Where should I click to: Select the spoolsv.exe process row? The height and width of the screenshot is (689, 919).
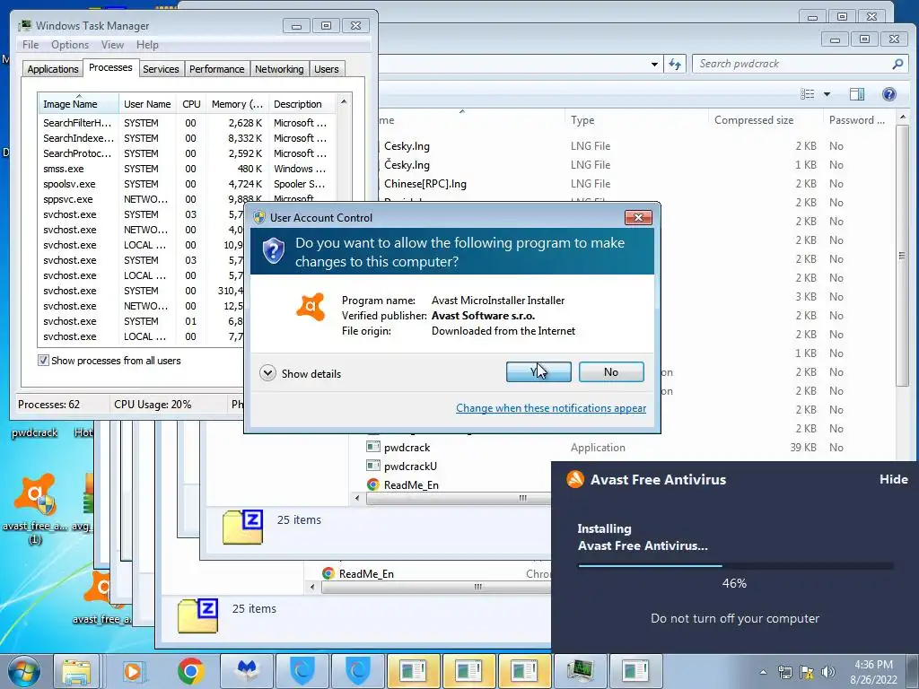[186, 184]
